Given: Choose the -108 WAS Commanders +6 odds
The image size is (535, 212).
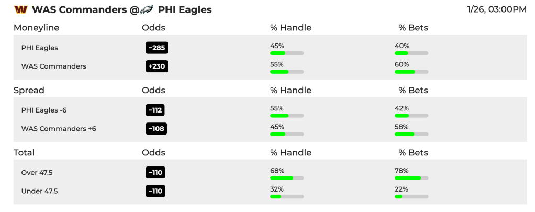Looking at the screenshot, I should (x=157, y=129).
